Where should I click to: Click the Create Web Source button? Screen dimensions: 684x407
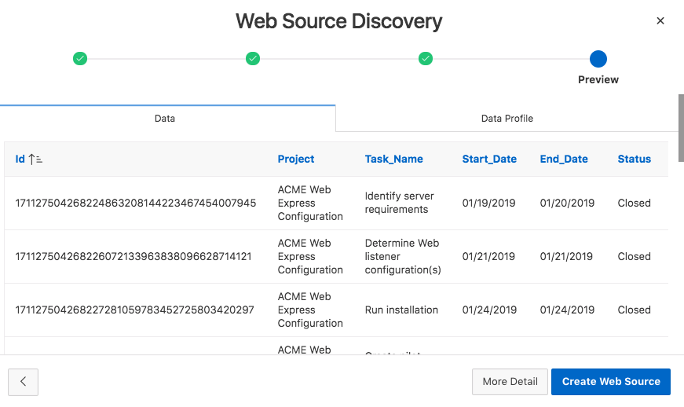tap(611, 382)
